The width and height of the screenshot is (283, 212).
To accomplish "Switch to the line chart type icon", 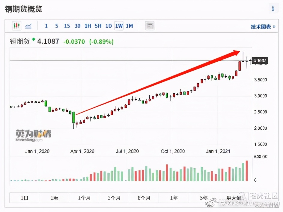I will click(28, 26).
